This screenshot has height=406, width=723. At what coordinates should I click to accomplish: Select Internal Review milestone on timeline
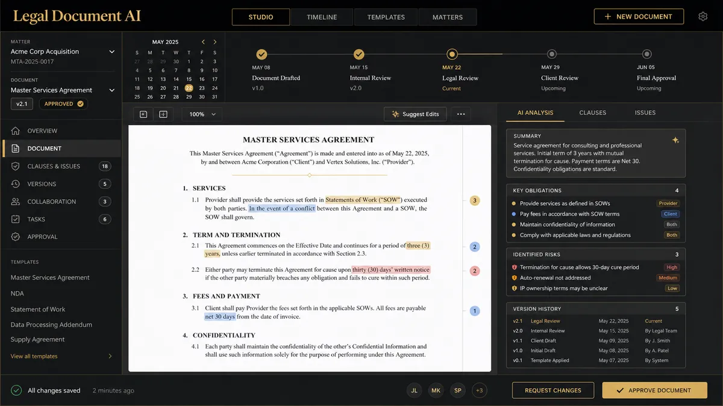pyautogui.click(x=359, y=55)
